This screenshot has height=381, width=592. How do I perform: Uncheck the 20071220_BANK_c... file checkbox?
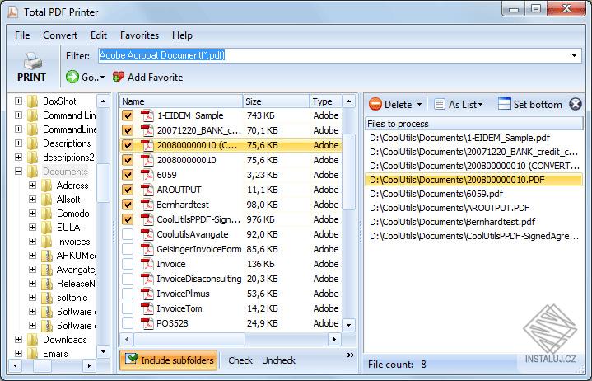click(x=128, y=130)
